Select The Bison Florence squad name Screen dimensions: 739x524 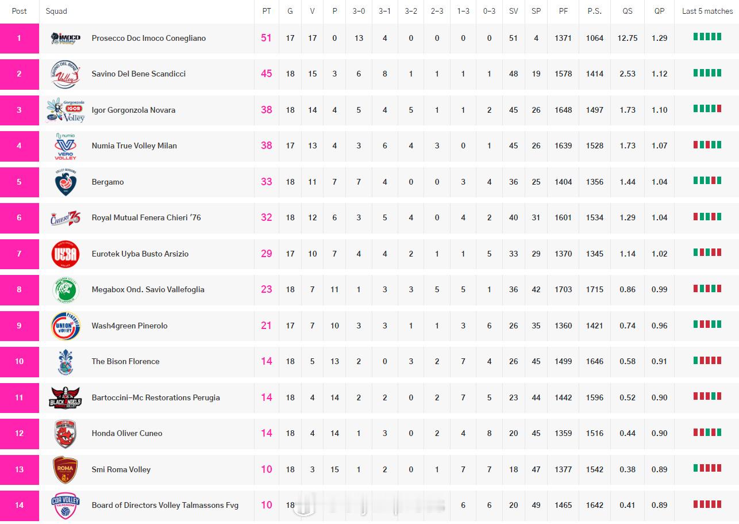point(126,362)
